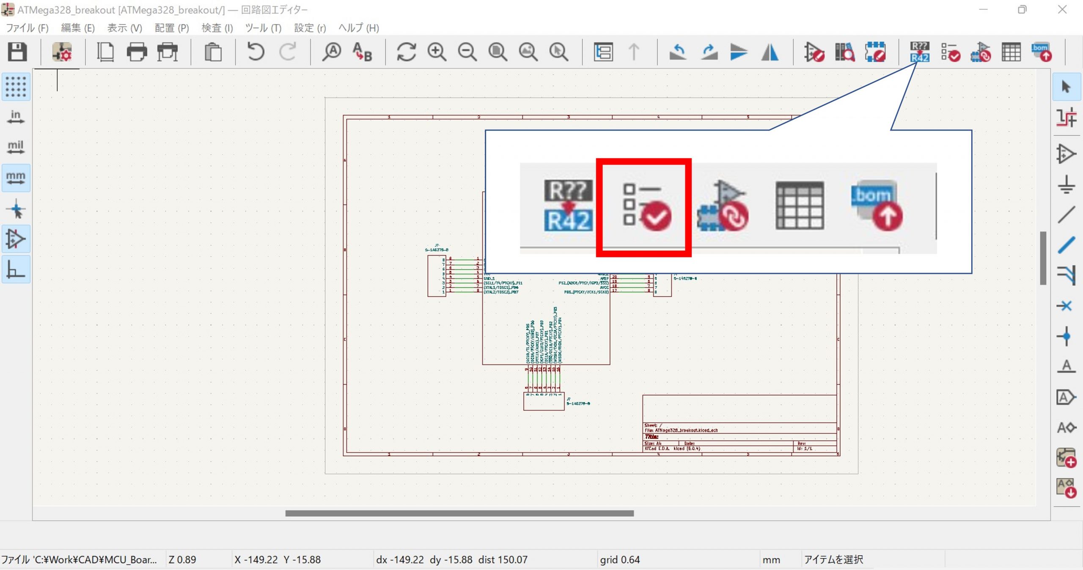
Task: Zoom out of the schematic
Action: [467, 52]
